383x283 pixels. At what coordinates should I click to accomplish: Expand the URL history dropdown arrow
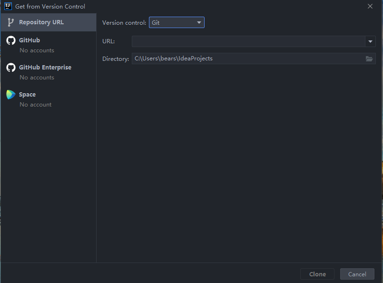(x=370, y=41)
